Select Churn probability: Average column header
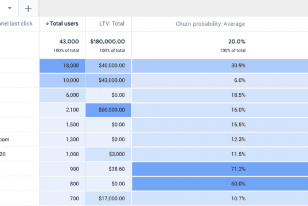This screenshot has height=206, width=308. [210, 23]
